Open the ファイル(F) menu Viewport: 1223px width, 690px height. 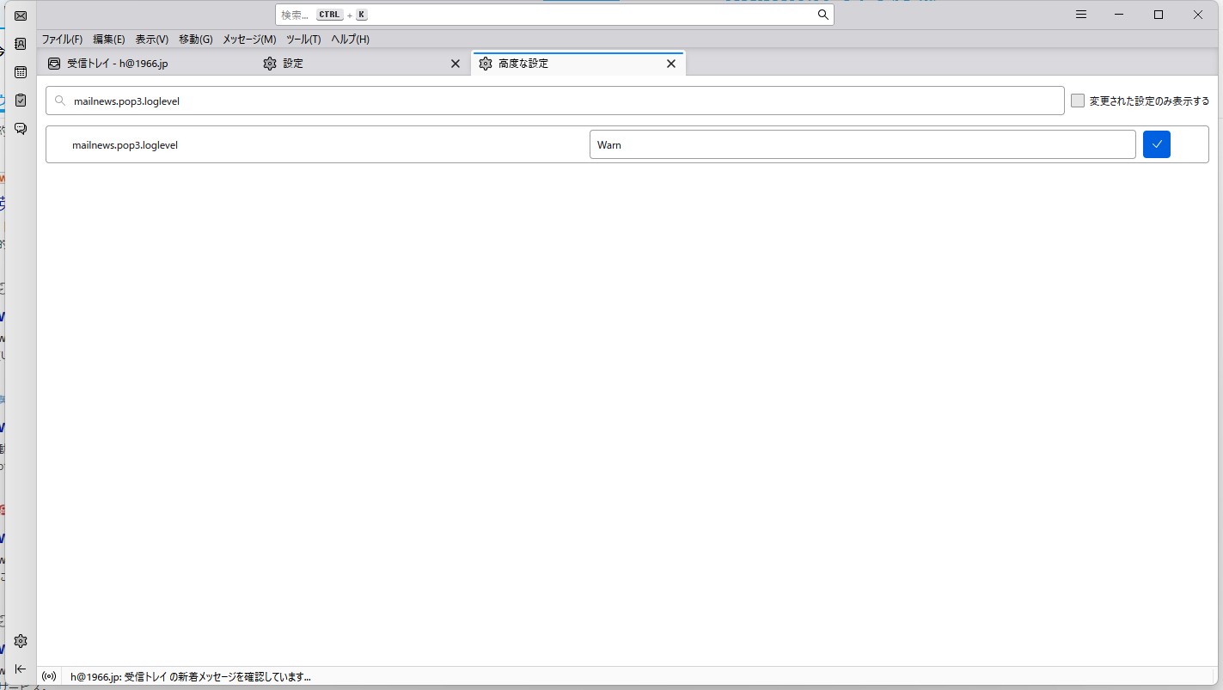[62, 40]
